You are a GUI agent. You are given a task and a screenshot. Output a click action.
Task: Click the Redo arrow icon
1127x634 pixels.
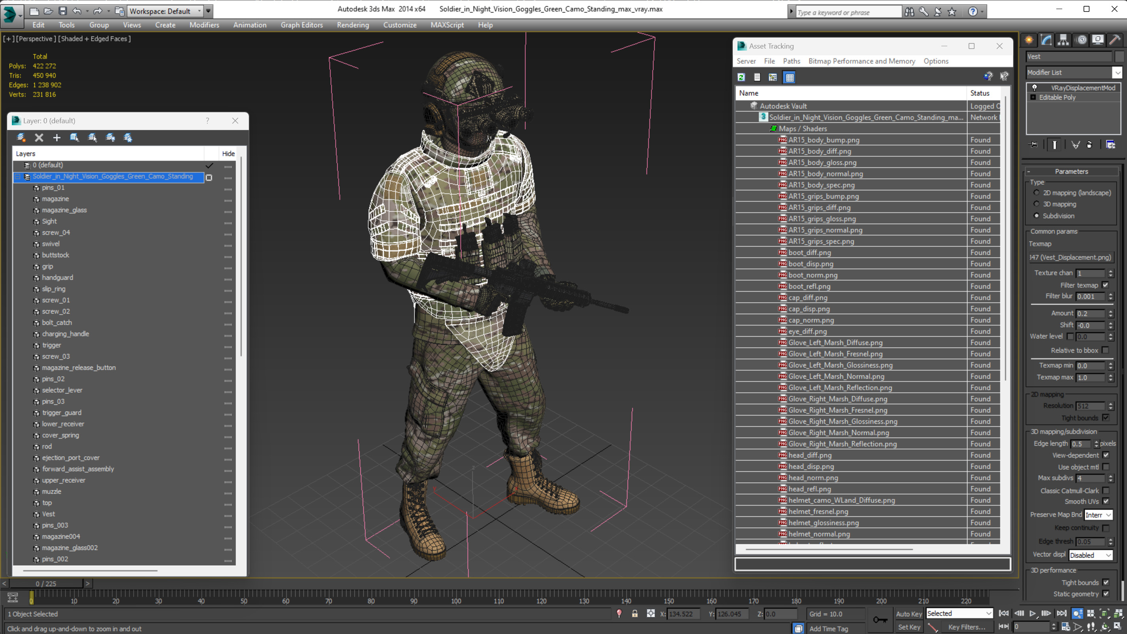click(98, 11)
